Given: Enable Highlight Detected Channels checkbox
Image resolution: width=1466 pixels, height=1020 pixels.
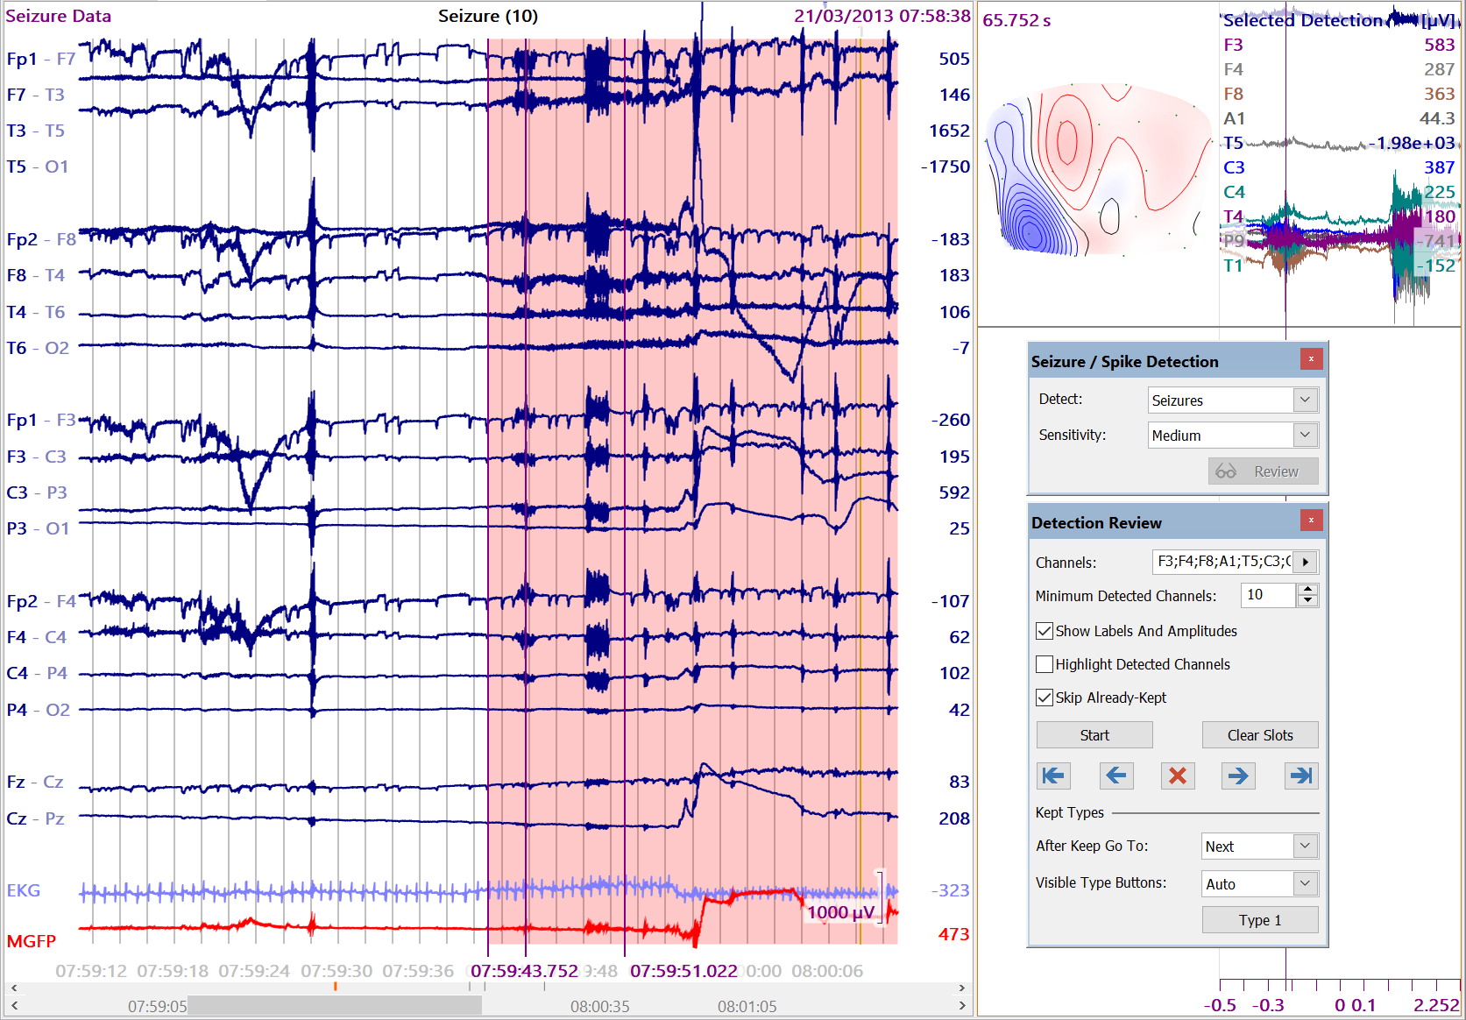Looking at the screenshot, I should click(x=1045, y=664).
